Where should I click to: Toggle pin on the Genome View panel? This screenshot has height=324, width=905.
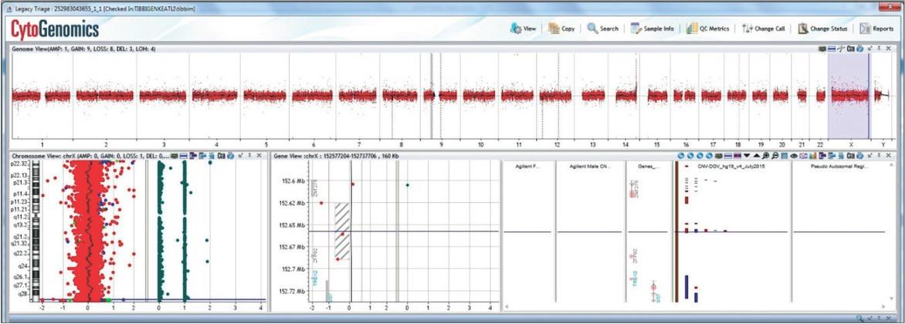(879, 49)
